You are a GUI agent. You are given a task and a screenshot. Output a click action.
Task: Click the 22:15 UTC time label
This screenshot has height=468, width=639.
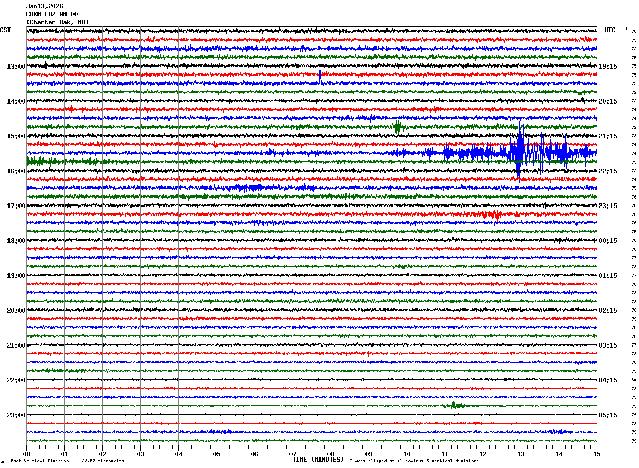click(x=608, y=171)
